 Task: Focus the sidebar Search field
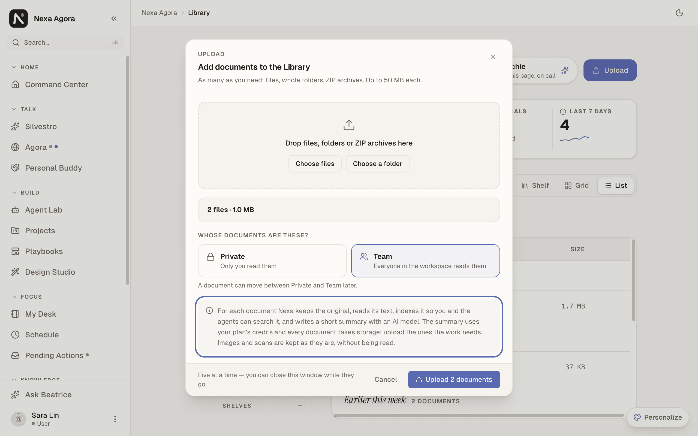(65, 43)
